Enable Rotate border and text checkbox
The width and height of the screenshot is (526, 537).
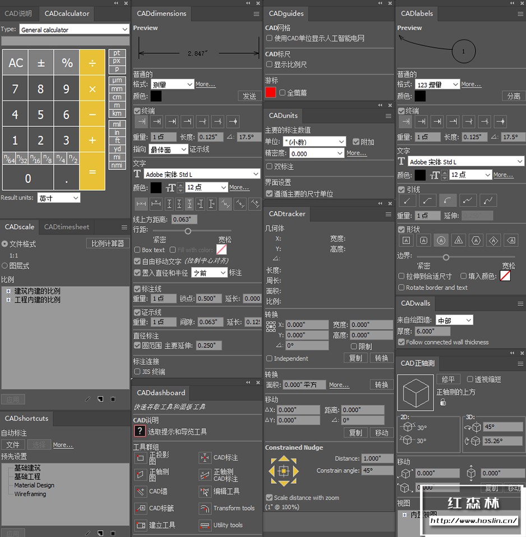coord(402,287)
